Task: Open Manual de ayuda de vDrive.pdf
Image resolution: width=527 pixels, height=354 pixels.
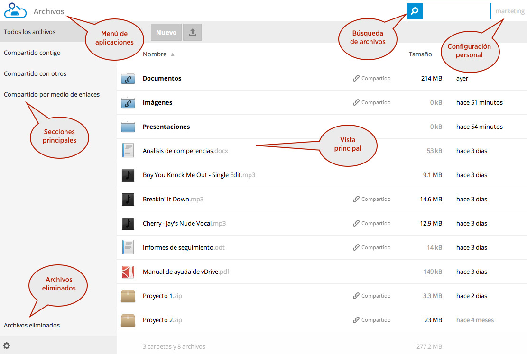Action: pos(186,272)
